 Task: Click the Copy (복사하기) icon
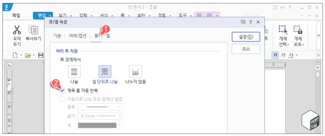pos(33,30)
